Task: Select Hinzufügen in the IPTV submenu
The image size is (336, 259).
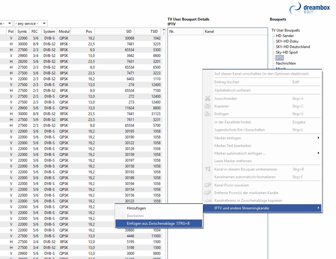Action: [136, 208]
